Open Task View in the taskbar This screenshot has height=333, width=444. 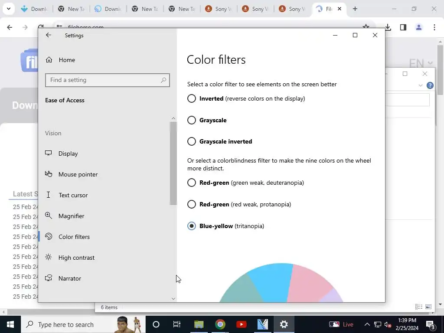177,324
